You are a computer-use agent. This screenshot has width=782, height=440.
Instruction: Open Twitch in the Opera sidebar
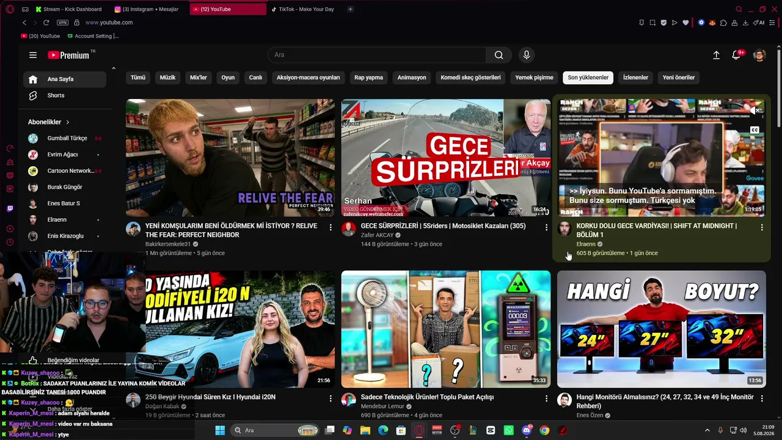[x=10, y=208]
